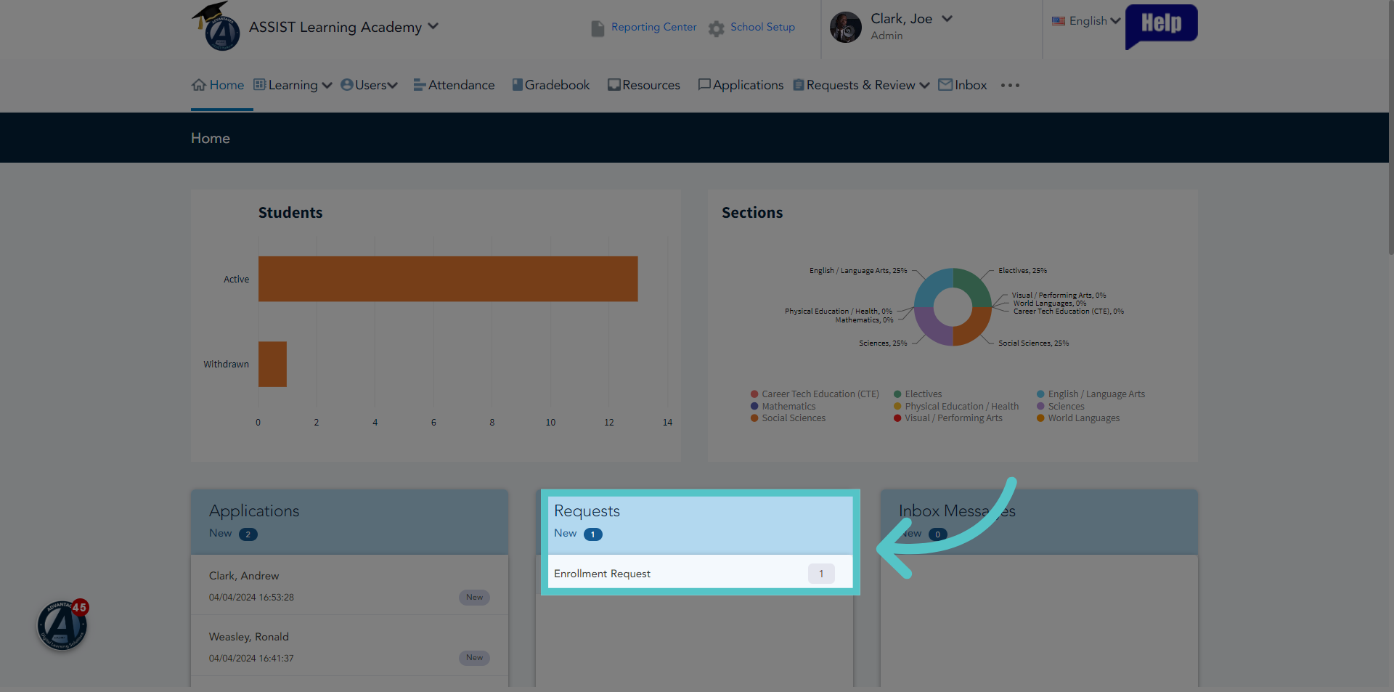Expand the ASSIST Learning Academy school dropdown

click(x=433, y=26)
